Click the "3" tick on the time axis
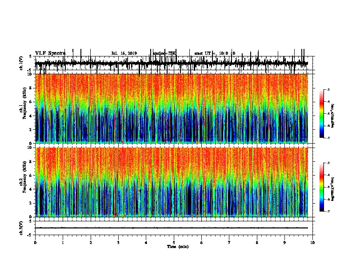 (118, 243)
